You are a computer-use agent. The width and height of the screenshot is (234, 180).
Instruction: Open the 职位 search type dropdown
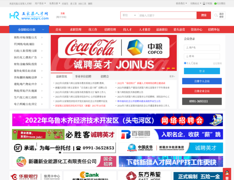(x=129, y=15)
